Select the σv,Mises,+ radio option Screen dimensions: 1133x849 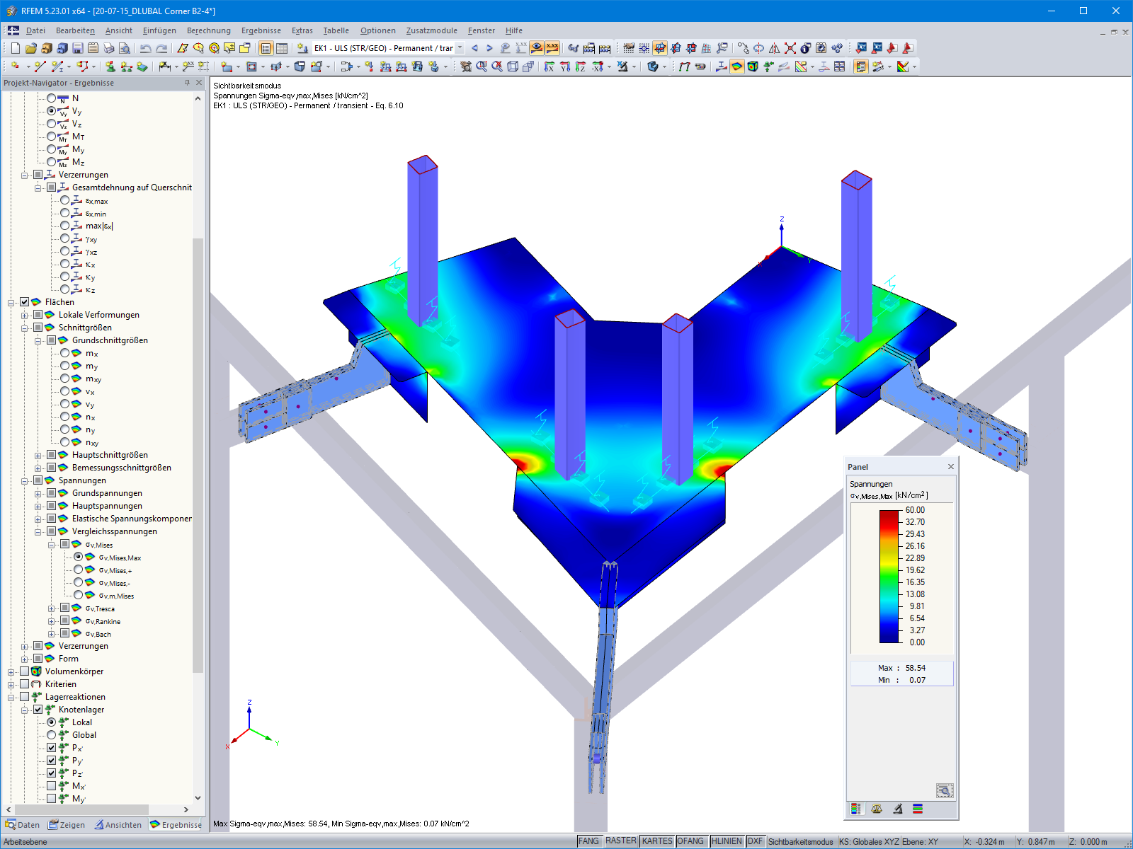click(x=79, y=570)
